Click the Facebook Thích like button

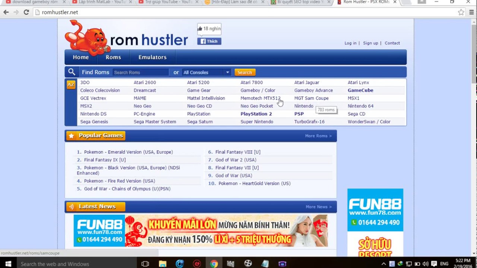209,41
